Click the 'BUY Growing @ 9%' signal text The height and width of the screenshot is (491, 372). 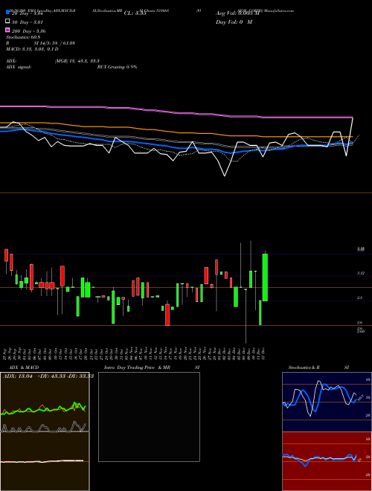(117, 67)
